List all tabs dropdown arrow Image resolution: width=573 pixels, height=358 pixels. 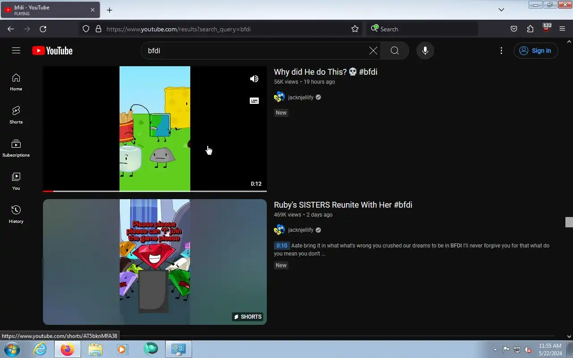point(501,10)
